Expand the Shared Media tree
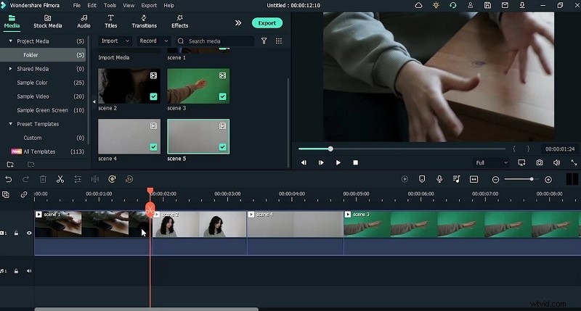The width and height of the screenshot is (581, 311). point(10,69)
